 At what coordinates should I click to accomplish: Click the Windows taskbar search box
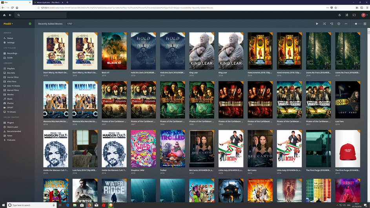tap(32, 205)
